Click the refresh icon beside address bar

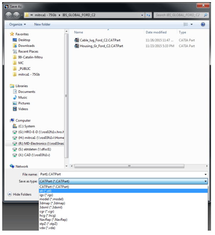[149, 15]
